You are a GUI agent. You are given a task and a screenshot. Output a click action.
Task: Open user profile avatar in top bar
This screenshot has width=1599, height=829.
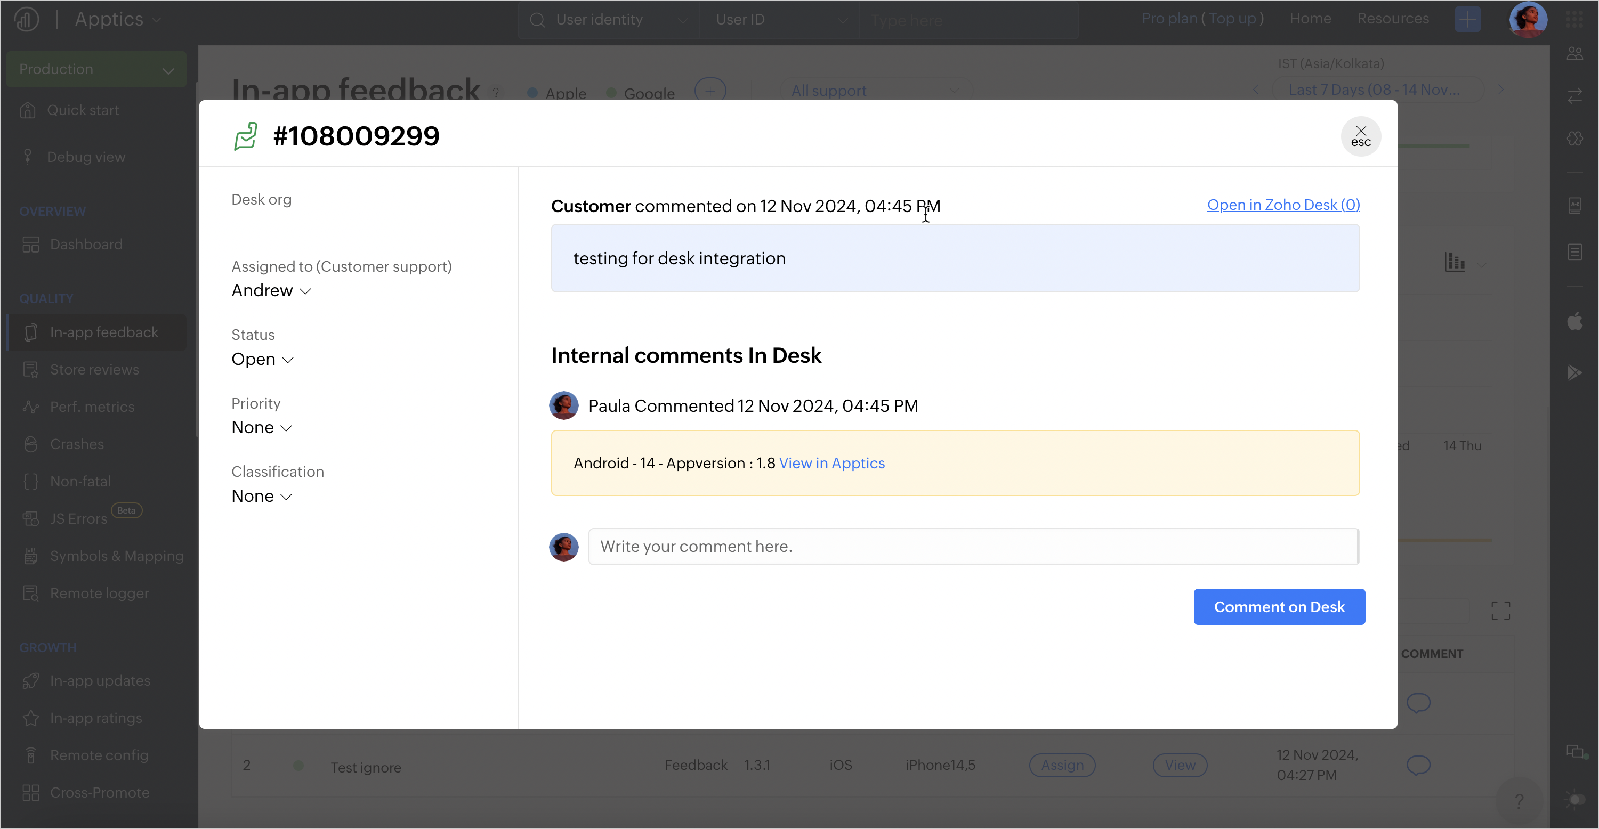pos(1527,19)
